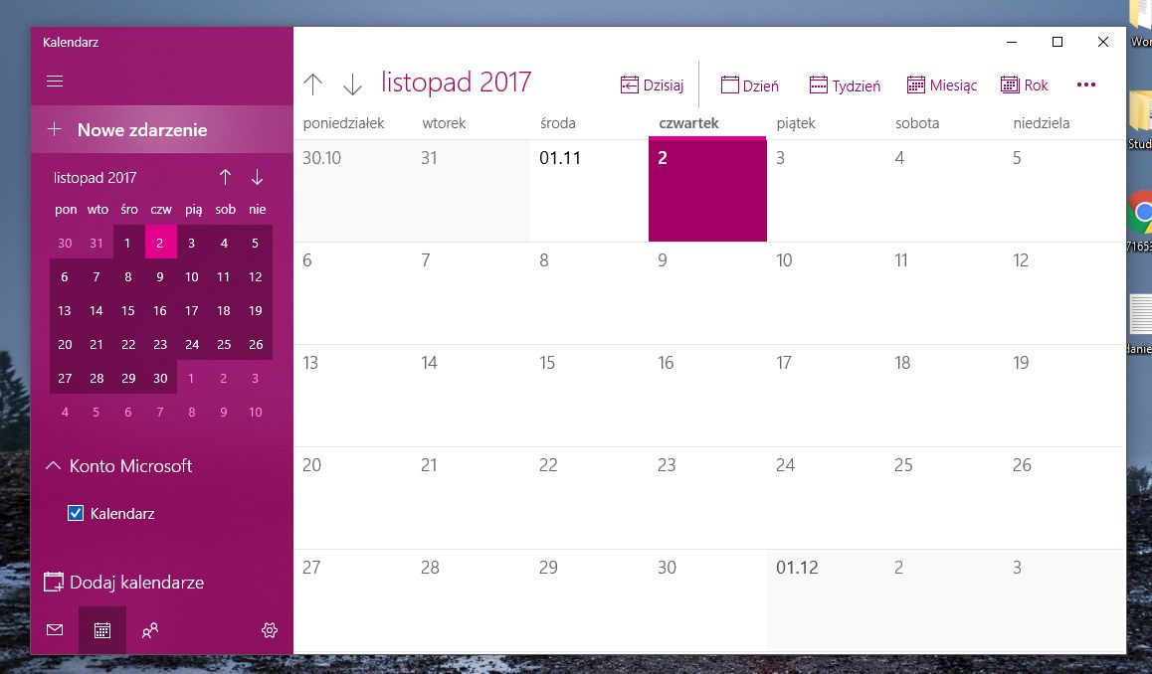Image resolution: width=1152 pixels, height=674 pixels.
Task: Select the Calendar icon in bottom bar
Action: pos(102,630)
